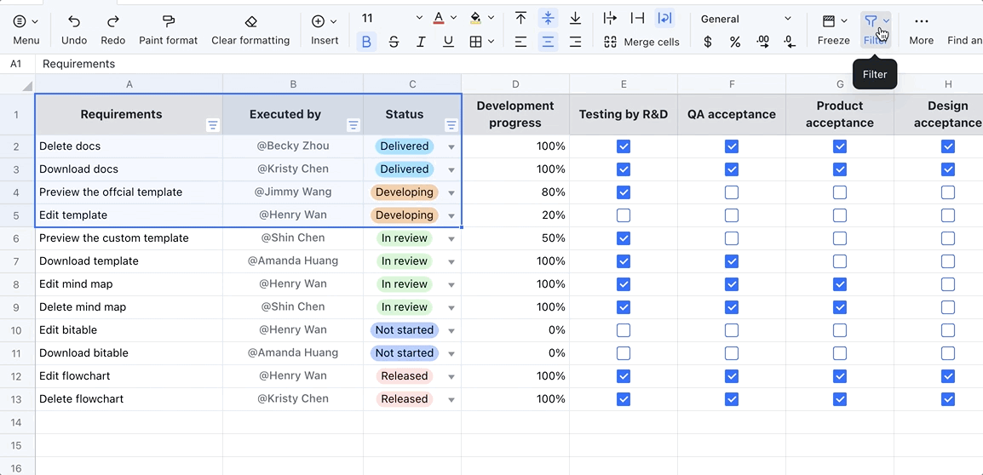This screenshot has width=983, height=475.
Task: Select the column D header
Action: point(515,83)
